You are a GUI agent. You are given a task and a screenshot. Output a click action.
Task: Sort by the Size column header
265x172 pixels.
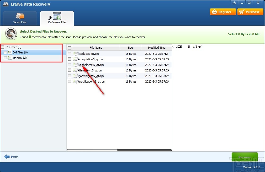[x=130, y=48]
